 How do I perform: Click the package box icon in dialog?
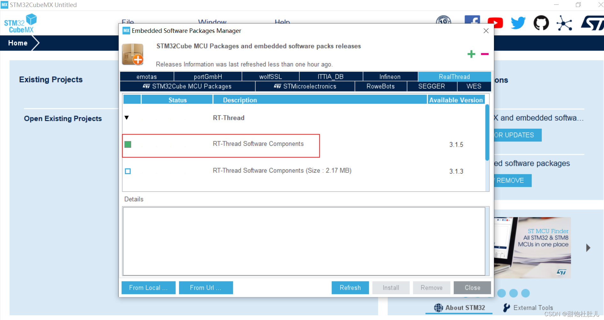133,54
